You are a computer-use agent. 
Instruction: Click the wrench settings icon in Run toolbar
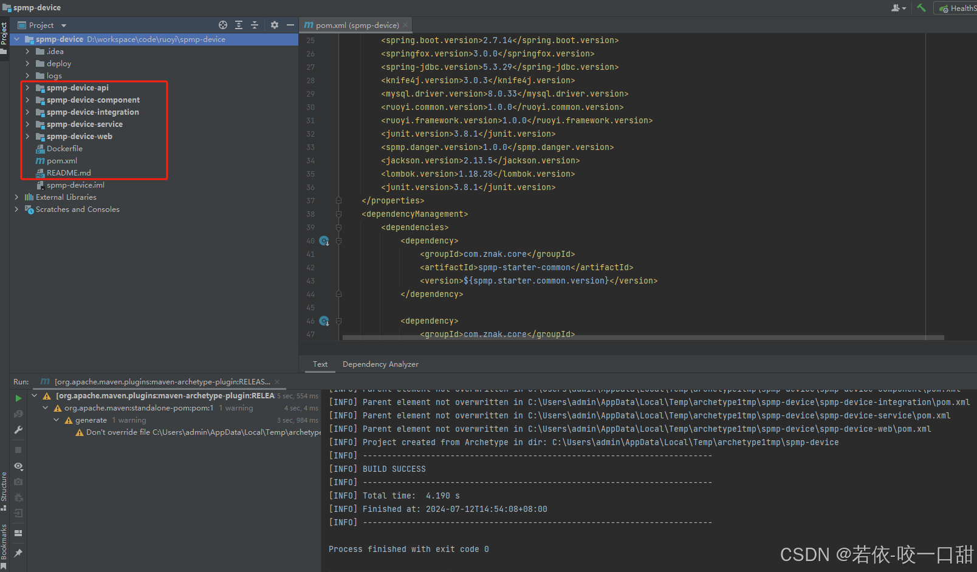18,430
